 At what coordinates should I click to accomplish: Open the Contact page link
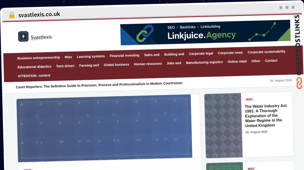click(271, 61)
